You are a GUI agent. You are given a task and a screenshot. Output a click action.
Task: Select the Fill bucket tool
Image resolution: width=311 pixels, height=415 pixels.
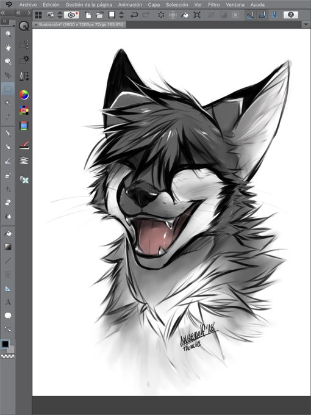click(x=8, y=233)
